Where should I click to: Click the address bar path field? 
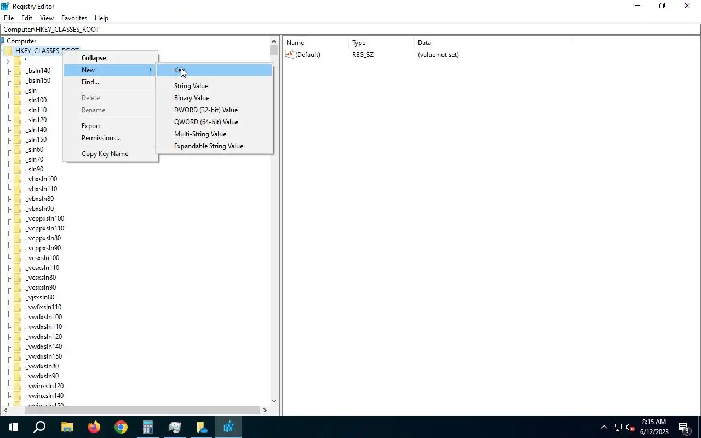(x=350, y=30)
